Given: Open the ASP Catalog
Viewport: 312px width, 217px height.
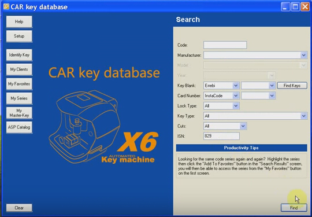Looking at the screenshot, I should tap(19, 127).
